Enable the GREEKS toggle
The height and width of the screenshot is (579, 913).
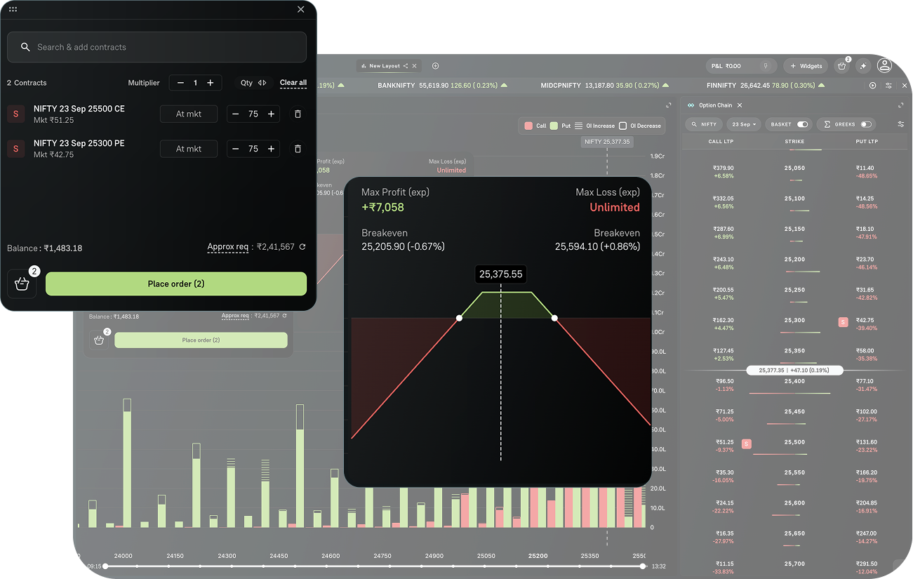[x=866, y=124]
